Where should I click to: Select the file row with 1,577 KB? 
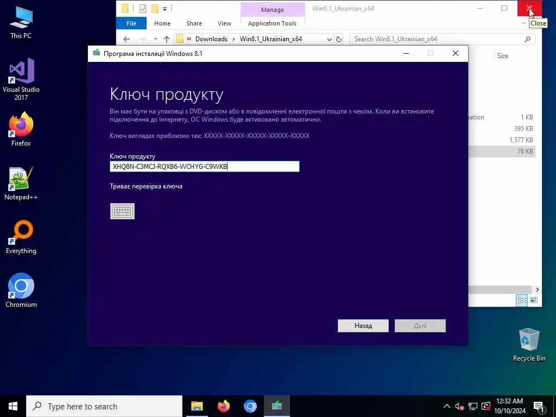[502, 140]
